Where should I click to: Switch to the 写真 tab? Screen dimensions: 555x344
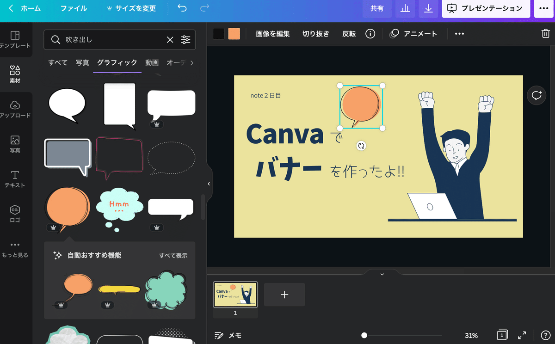coord(82,62)
